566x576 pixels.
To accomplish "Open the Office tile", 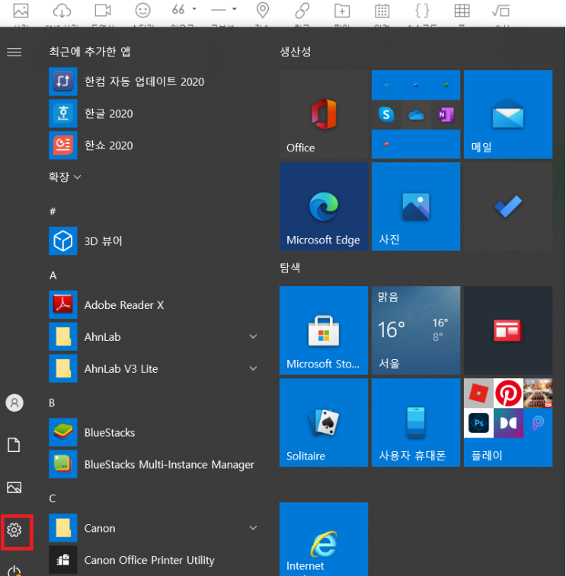I will point(324,114).
